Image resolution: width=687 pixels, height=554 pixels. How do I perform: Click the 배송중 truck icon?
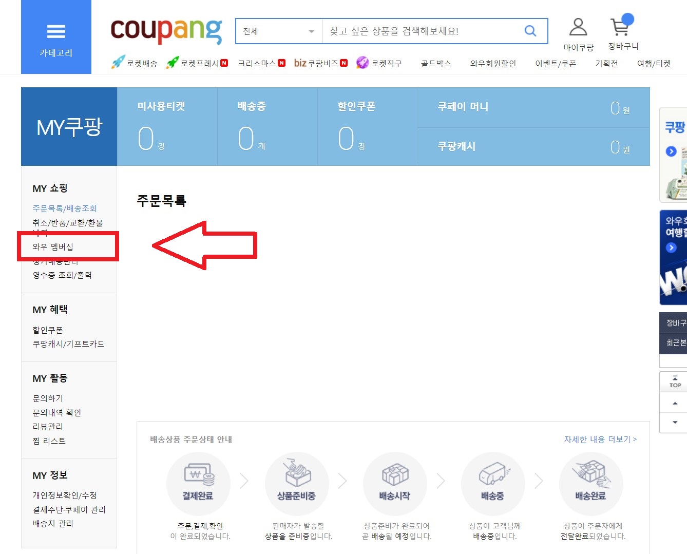pos(492,484)
